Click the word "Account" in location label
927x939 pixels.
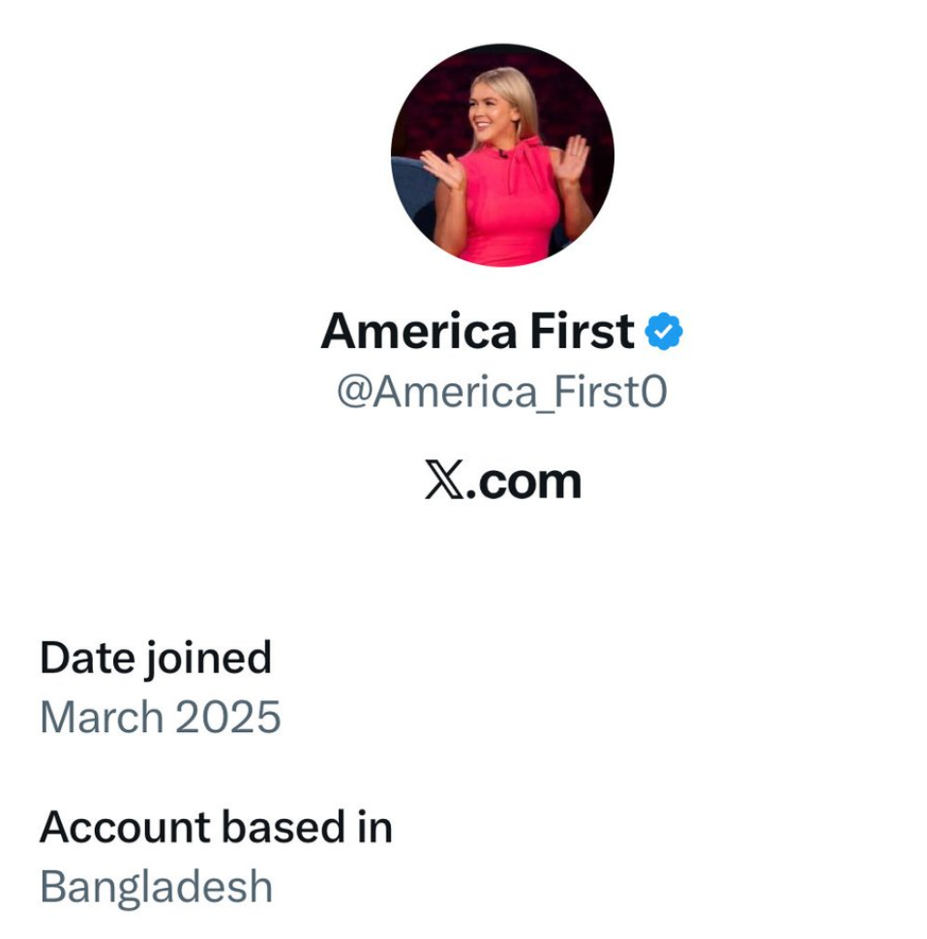(125, 828)
